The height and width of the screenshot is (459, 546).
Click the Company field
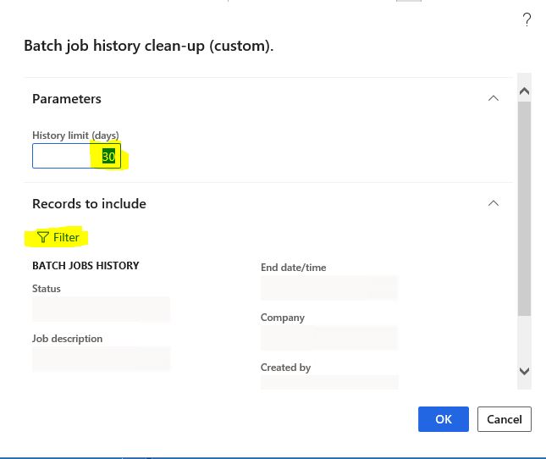329,337
